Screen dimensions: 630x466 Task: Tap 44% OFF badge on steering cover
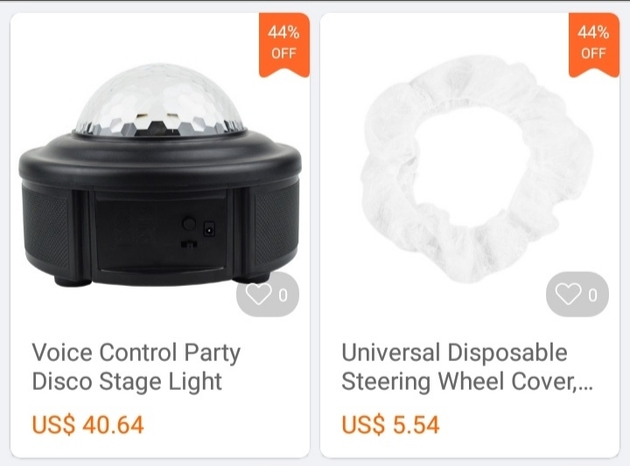(594, 45)
